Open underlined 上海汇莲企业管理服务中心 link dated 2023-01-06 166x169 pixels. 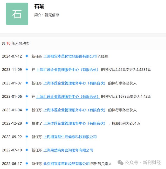(x=68, y=96)
